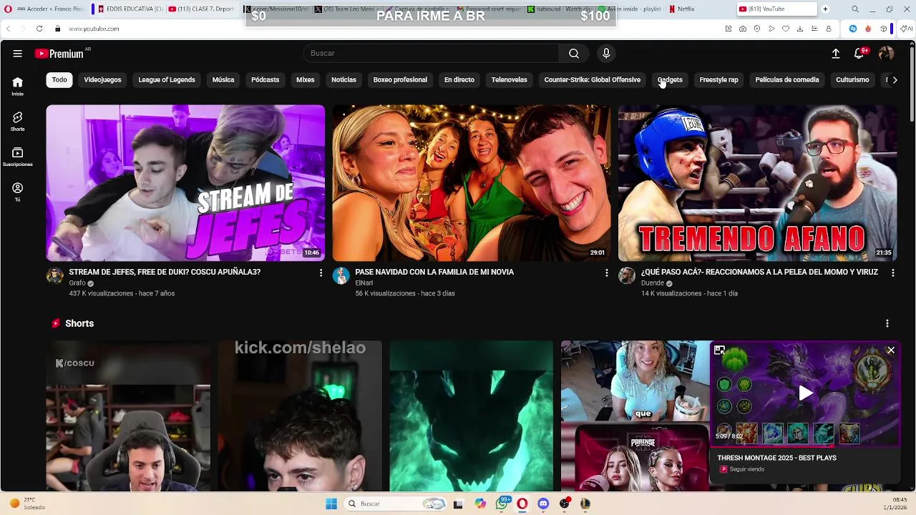Select the Música filter chip

point(223,80)
